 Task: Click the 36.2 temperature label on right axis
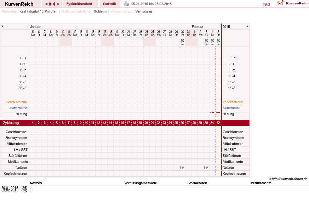pos(231,88)
